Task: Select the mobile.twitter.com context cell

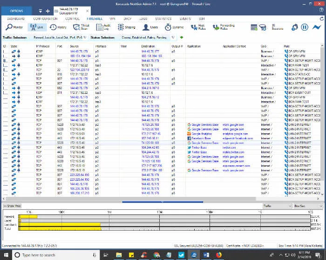Action: point(233,152)
